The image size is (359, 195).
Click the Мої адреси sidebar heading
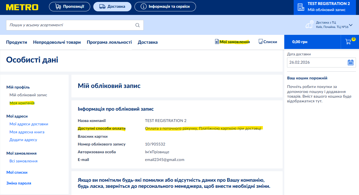point(17,116)
